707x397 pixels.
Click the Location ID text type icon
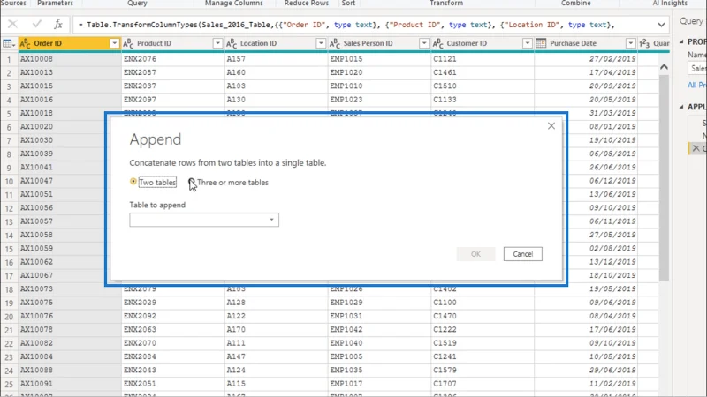click(x=232, y=43)
